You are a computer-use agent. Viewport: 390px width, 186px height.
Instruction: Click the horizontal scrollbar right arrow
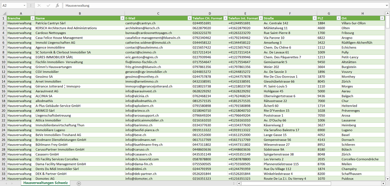(383, 183)
